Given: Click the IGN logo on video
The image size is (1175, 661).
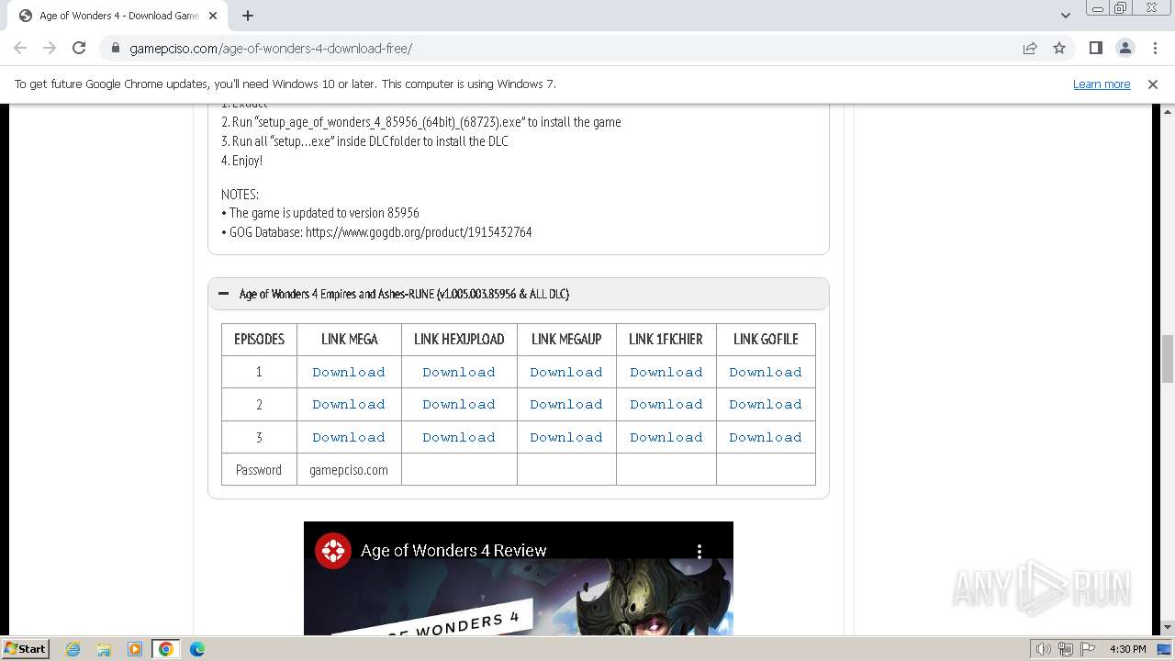Looking at the screenshot, I should pos(332,551).
